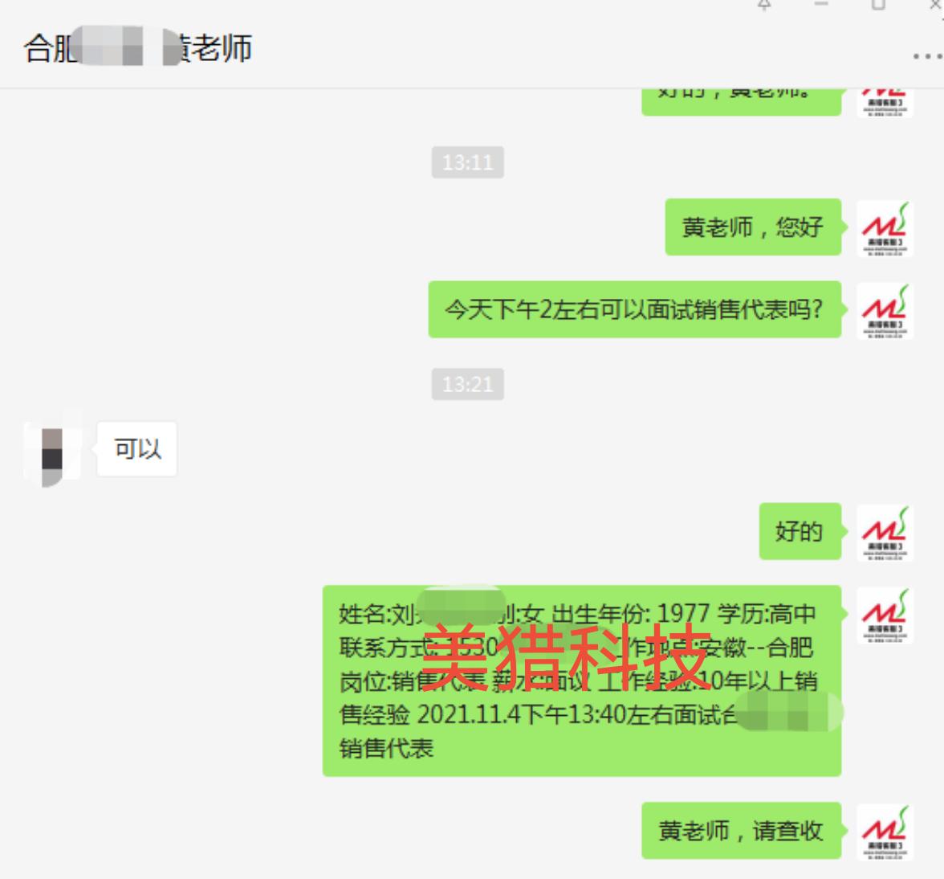Click the avatar beside the candidate info message
This screenshot has height=879, width=944.
coord(885,615)
